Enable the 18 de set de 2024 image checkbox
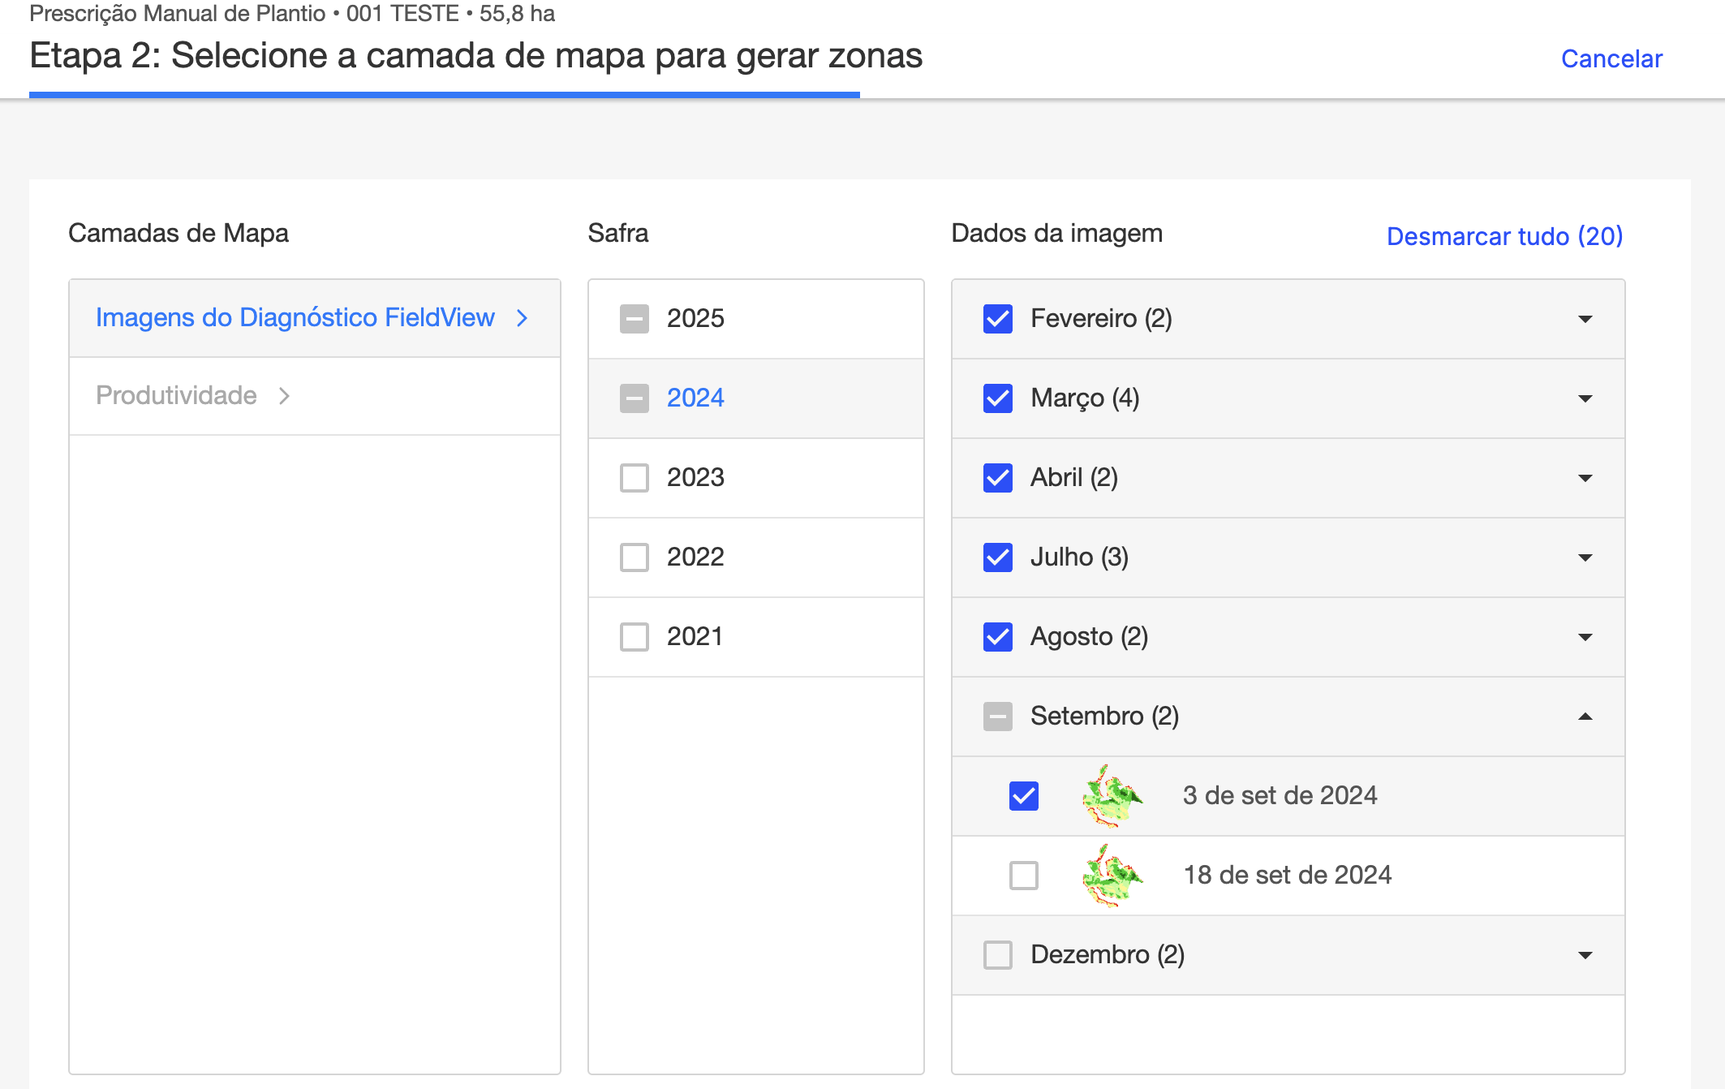Viewport: 1725px width, 1089px height. tap(1023, 876)
